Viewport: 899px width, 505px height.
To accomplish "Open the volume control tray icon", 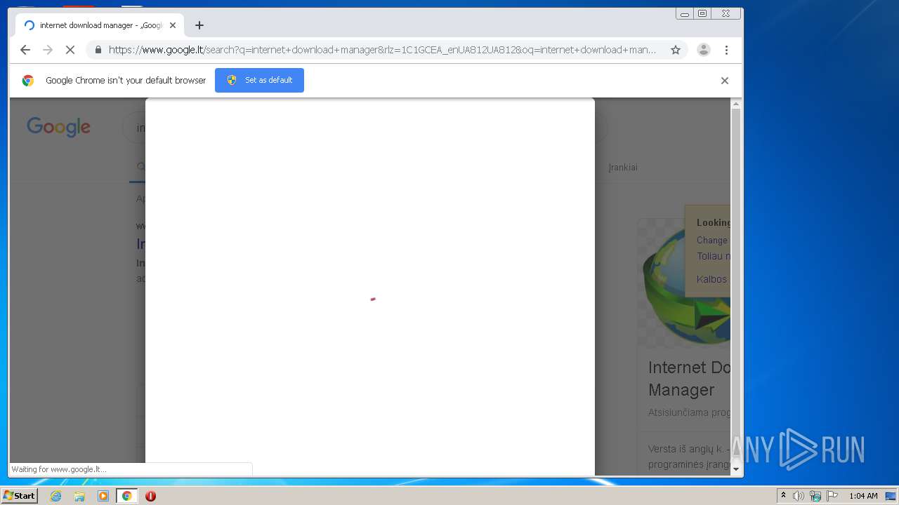I will [x=799, y=496].
